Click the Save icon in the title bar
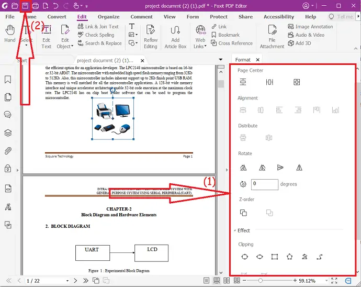The width and height of the screenshot is (361, 287). pyautogui.click(x=24, y=6)
